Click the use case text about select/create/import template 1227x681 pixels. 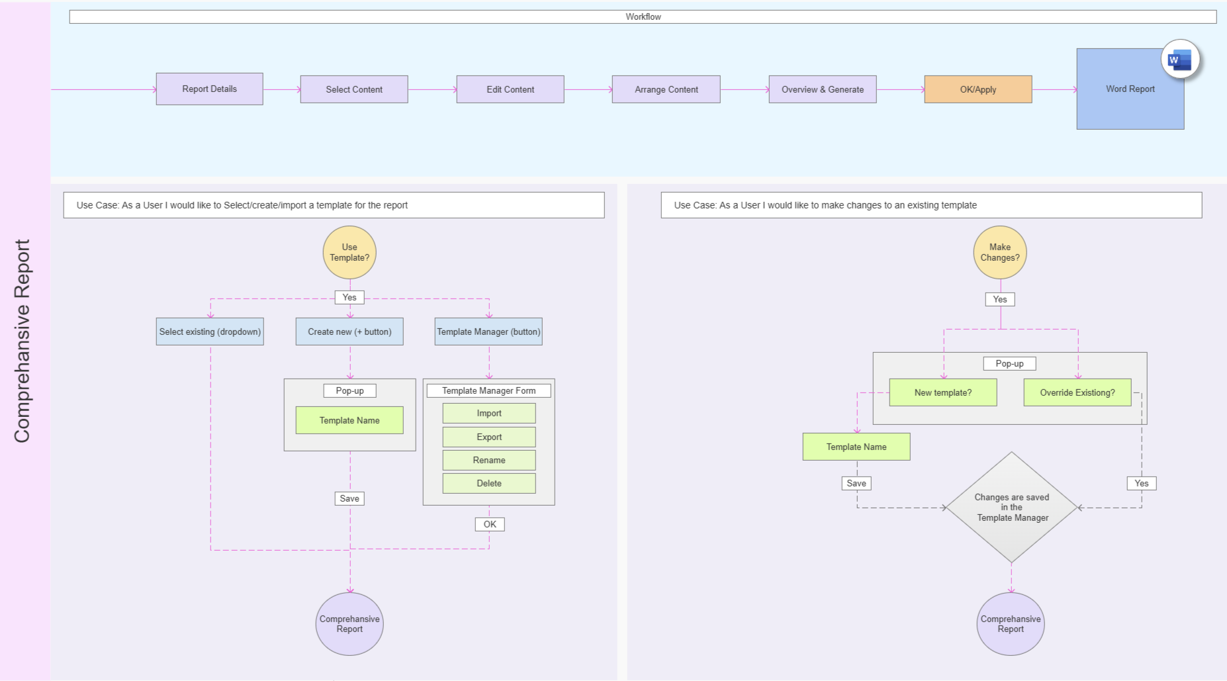(x=242, y=205)
